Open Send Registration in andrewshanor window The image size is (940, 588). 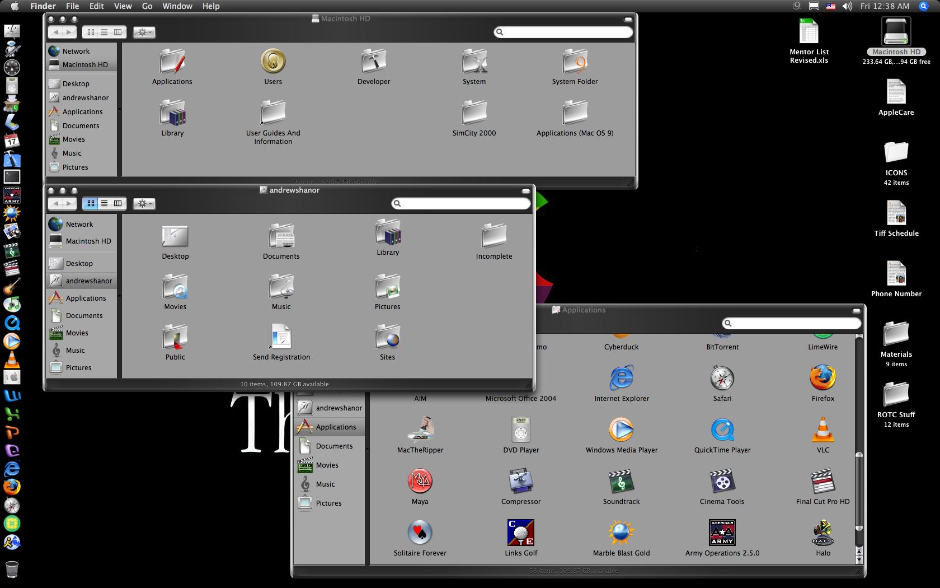pos(281,337)
